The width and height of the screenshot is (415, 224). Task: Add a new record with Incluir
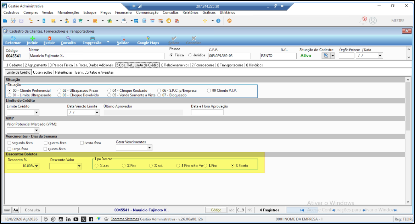click(32, 40)
